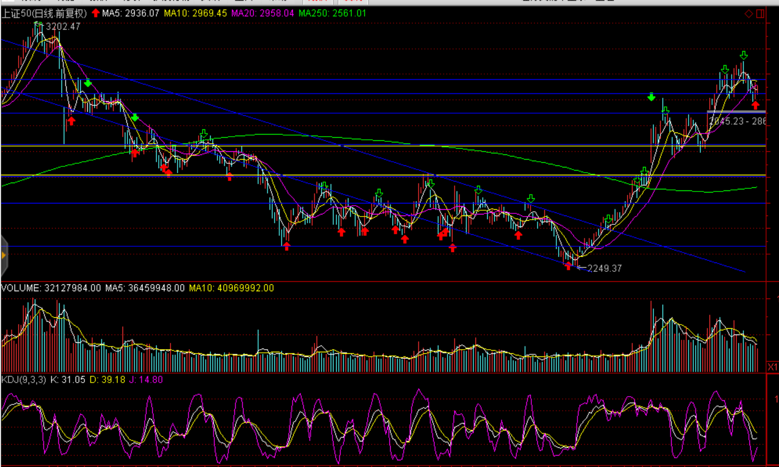Image resolution: width=779 pixels, height=467 pixels.
Task: Click the MA20 moving average label
Action: 262,14
